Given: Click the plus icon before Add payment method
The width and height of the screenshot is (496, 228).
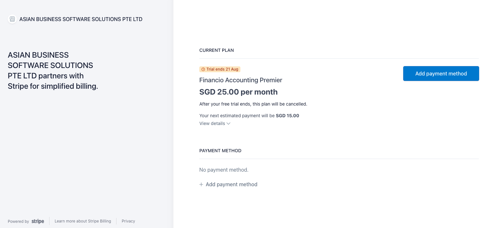Looking at the screenshot, I should coord(201,184).
